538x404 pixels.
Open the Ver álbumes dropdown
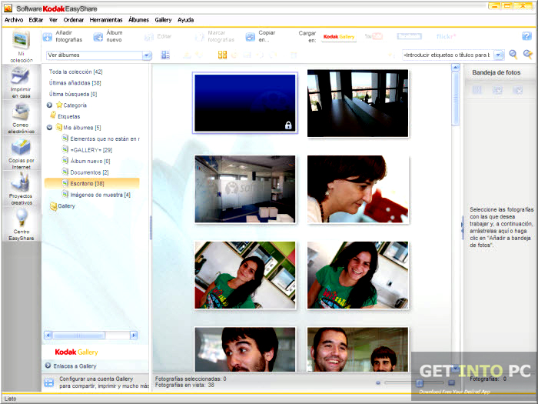pos(147,55)
